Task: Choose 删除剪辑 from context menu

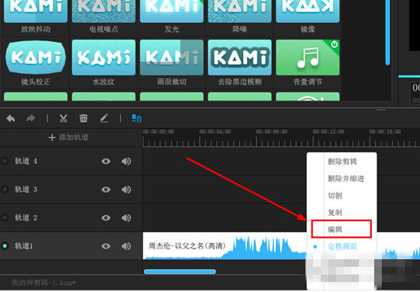Action: (x=342, y=162)
